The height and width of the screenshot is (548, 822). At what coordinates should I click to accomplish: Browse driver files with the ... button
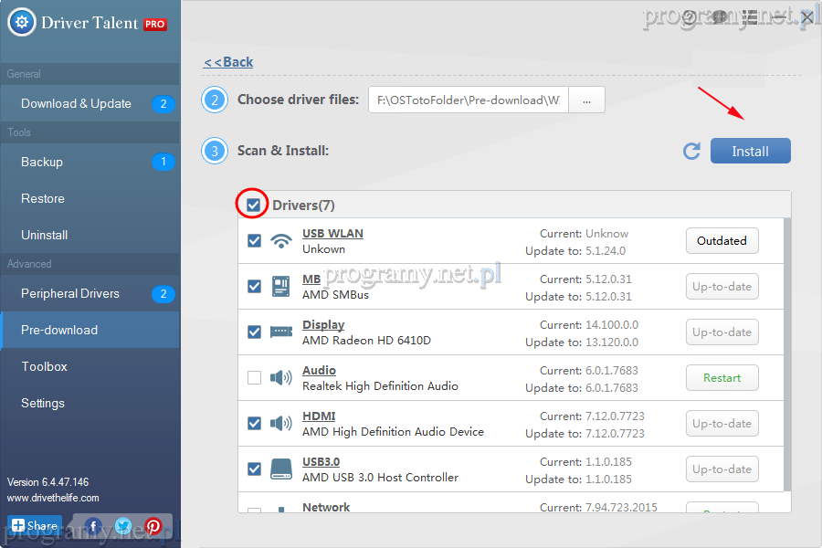pyautogui.click(x=586, y=100)
